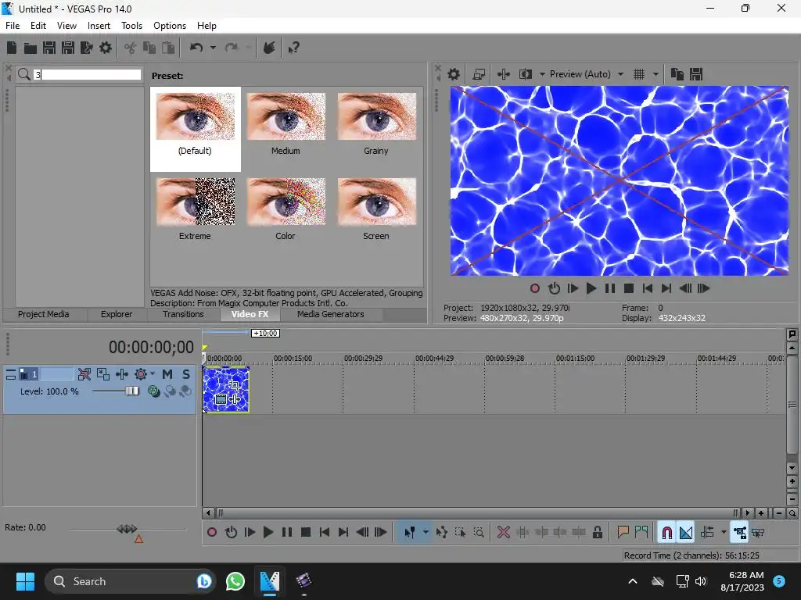Image resolution: width=801 pixels, height=600 pixels.
Task: Solo track 1 with S button
Action: tap(186, 374)
